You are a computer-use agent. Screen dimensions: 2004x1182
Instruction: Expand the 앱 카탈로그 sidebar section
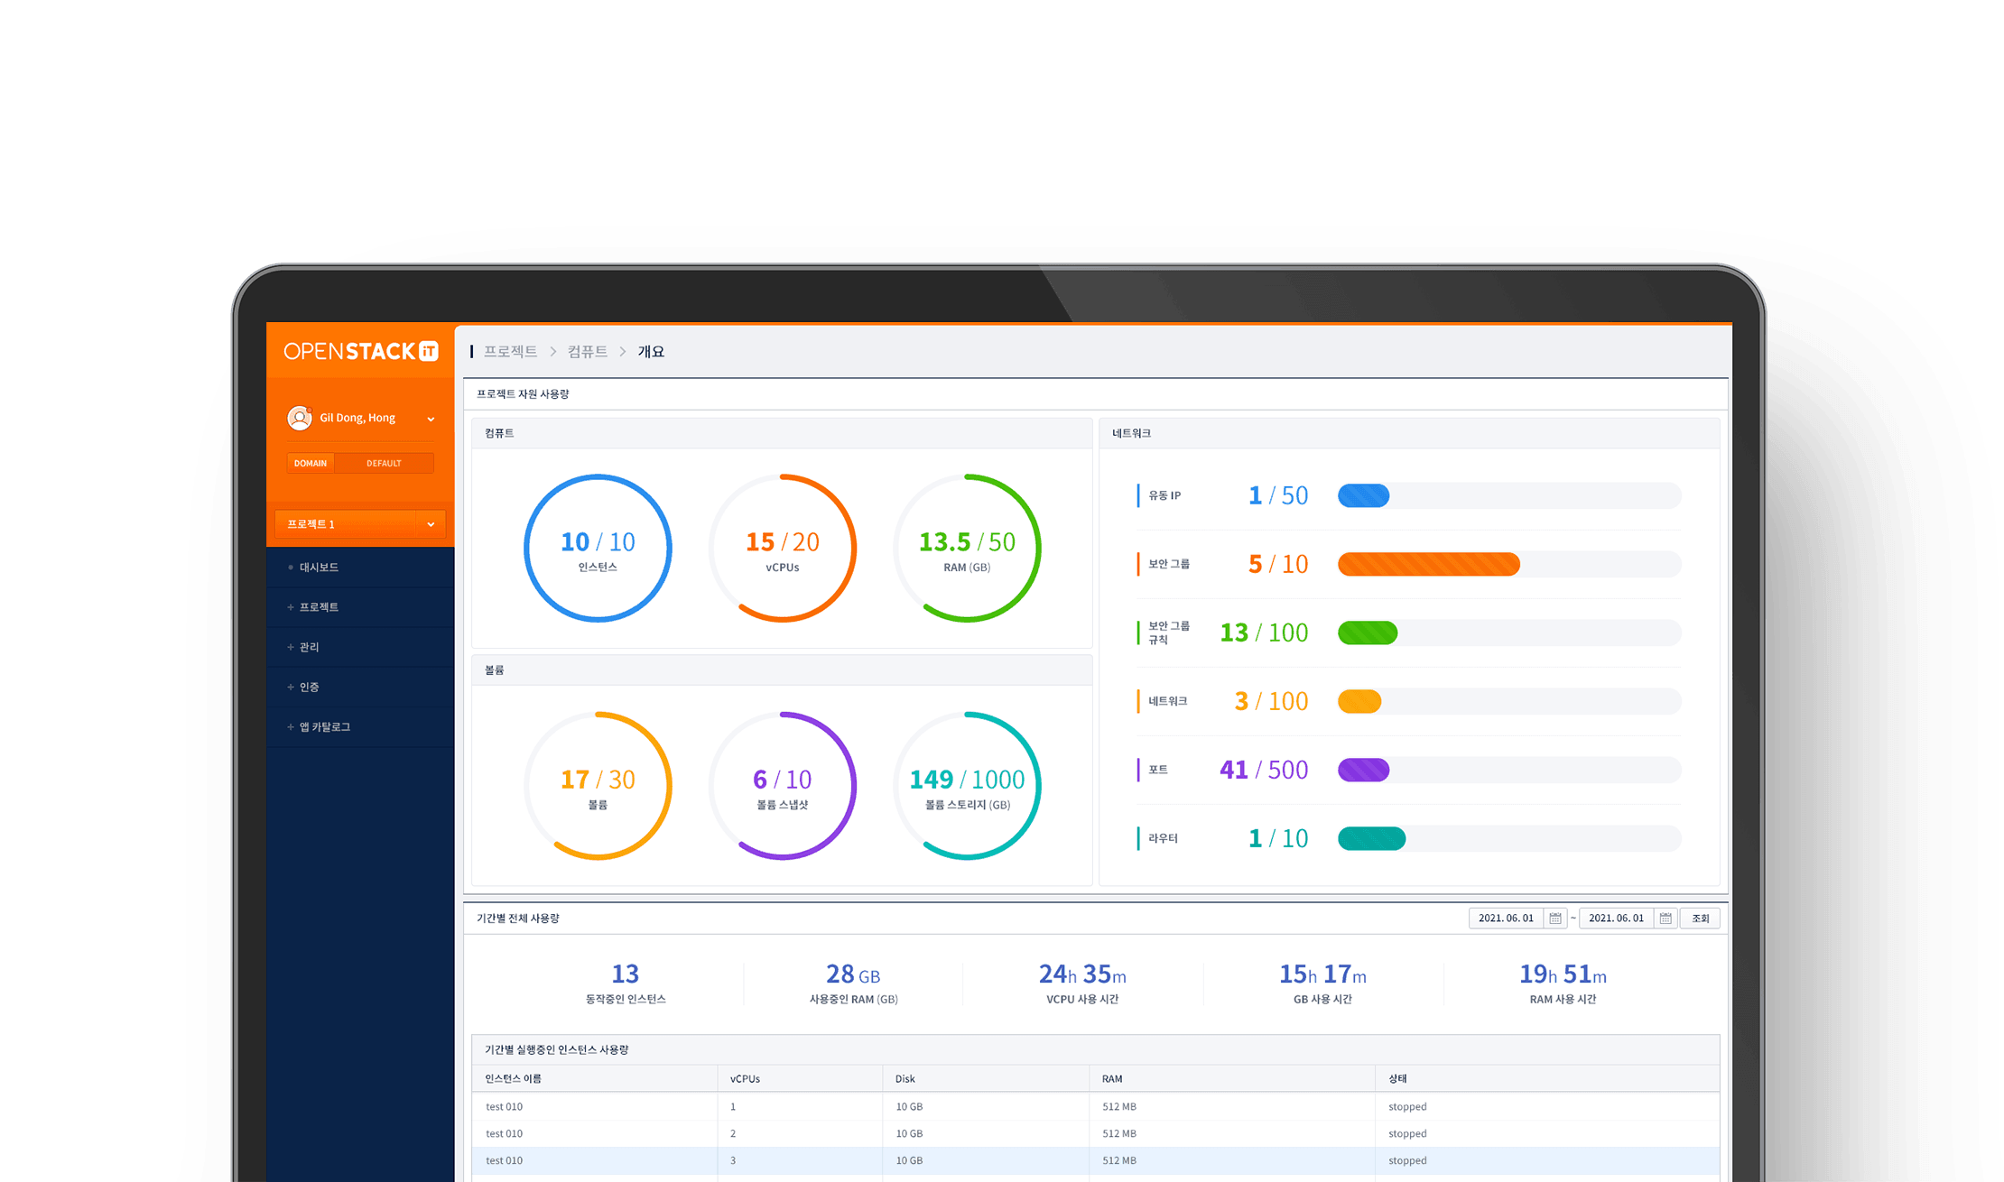(324, 726)
